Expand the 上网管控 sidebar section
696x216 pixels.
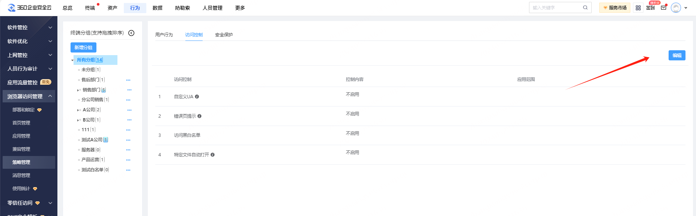pyautogui.click(x=50, y=55)
